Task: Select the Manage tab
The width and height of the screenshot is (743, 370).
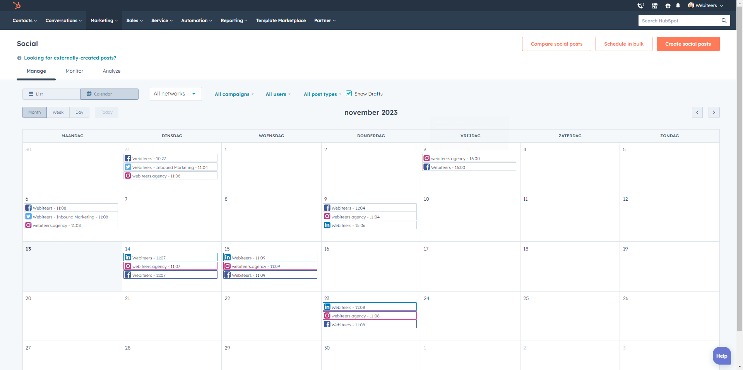Action: coord(36,71)
